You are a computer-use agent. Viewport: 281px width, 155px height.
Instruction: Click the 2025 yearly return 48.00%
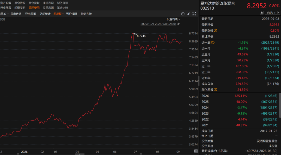241,102
